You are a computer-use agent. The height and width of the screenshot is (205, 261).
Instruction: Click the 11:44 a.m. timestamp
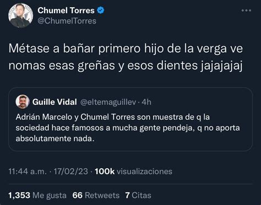tap(28, 171)
